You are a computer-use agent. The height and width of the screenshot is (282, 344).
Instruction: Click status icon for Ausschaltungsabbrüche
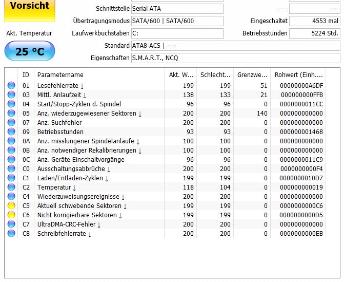coord(11,168)
